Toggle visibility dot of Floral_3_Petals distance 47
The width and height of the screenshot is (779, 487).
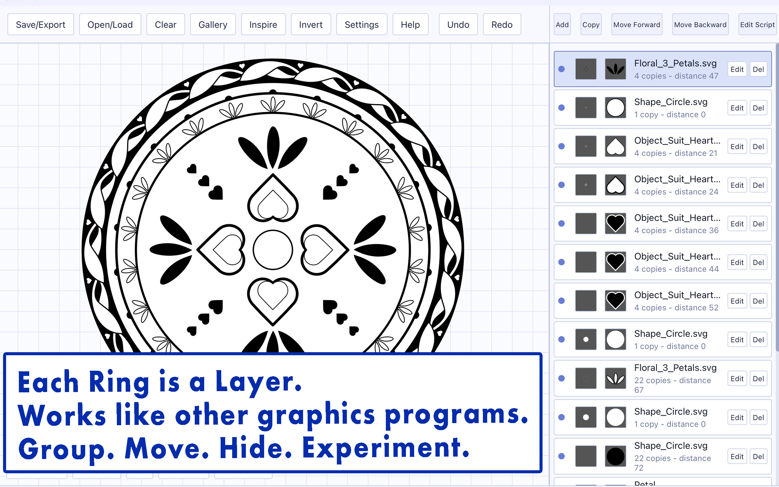pos(561,69)
